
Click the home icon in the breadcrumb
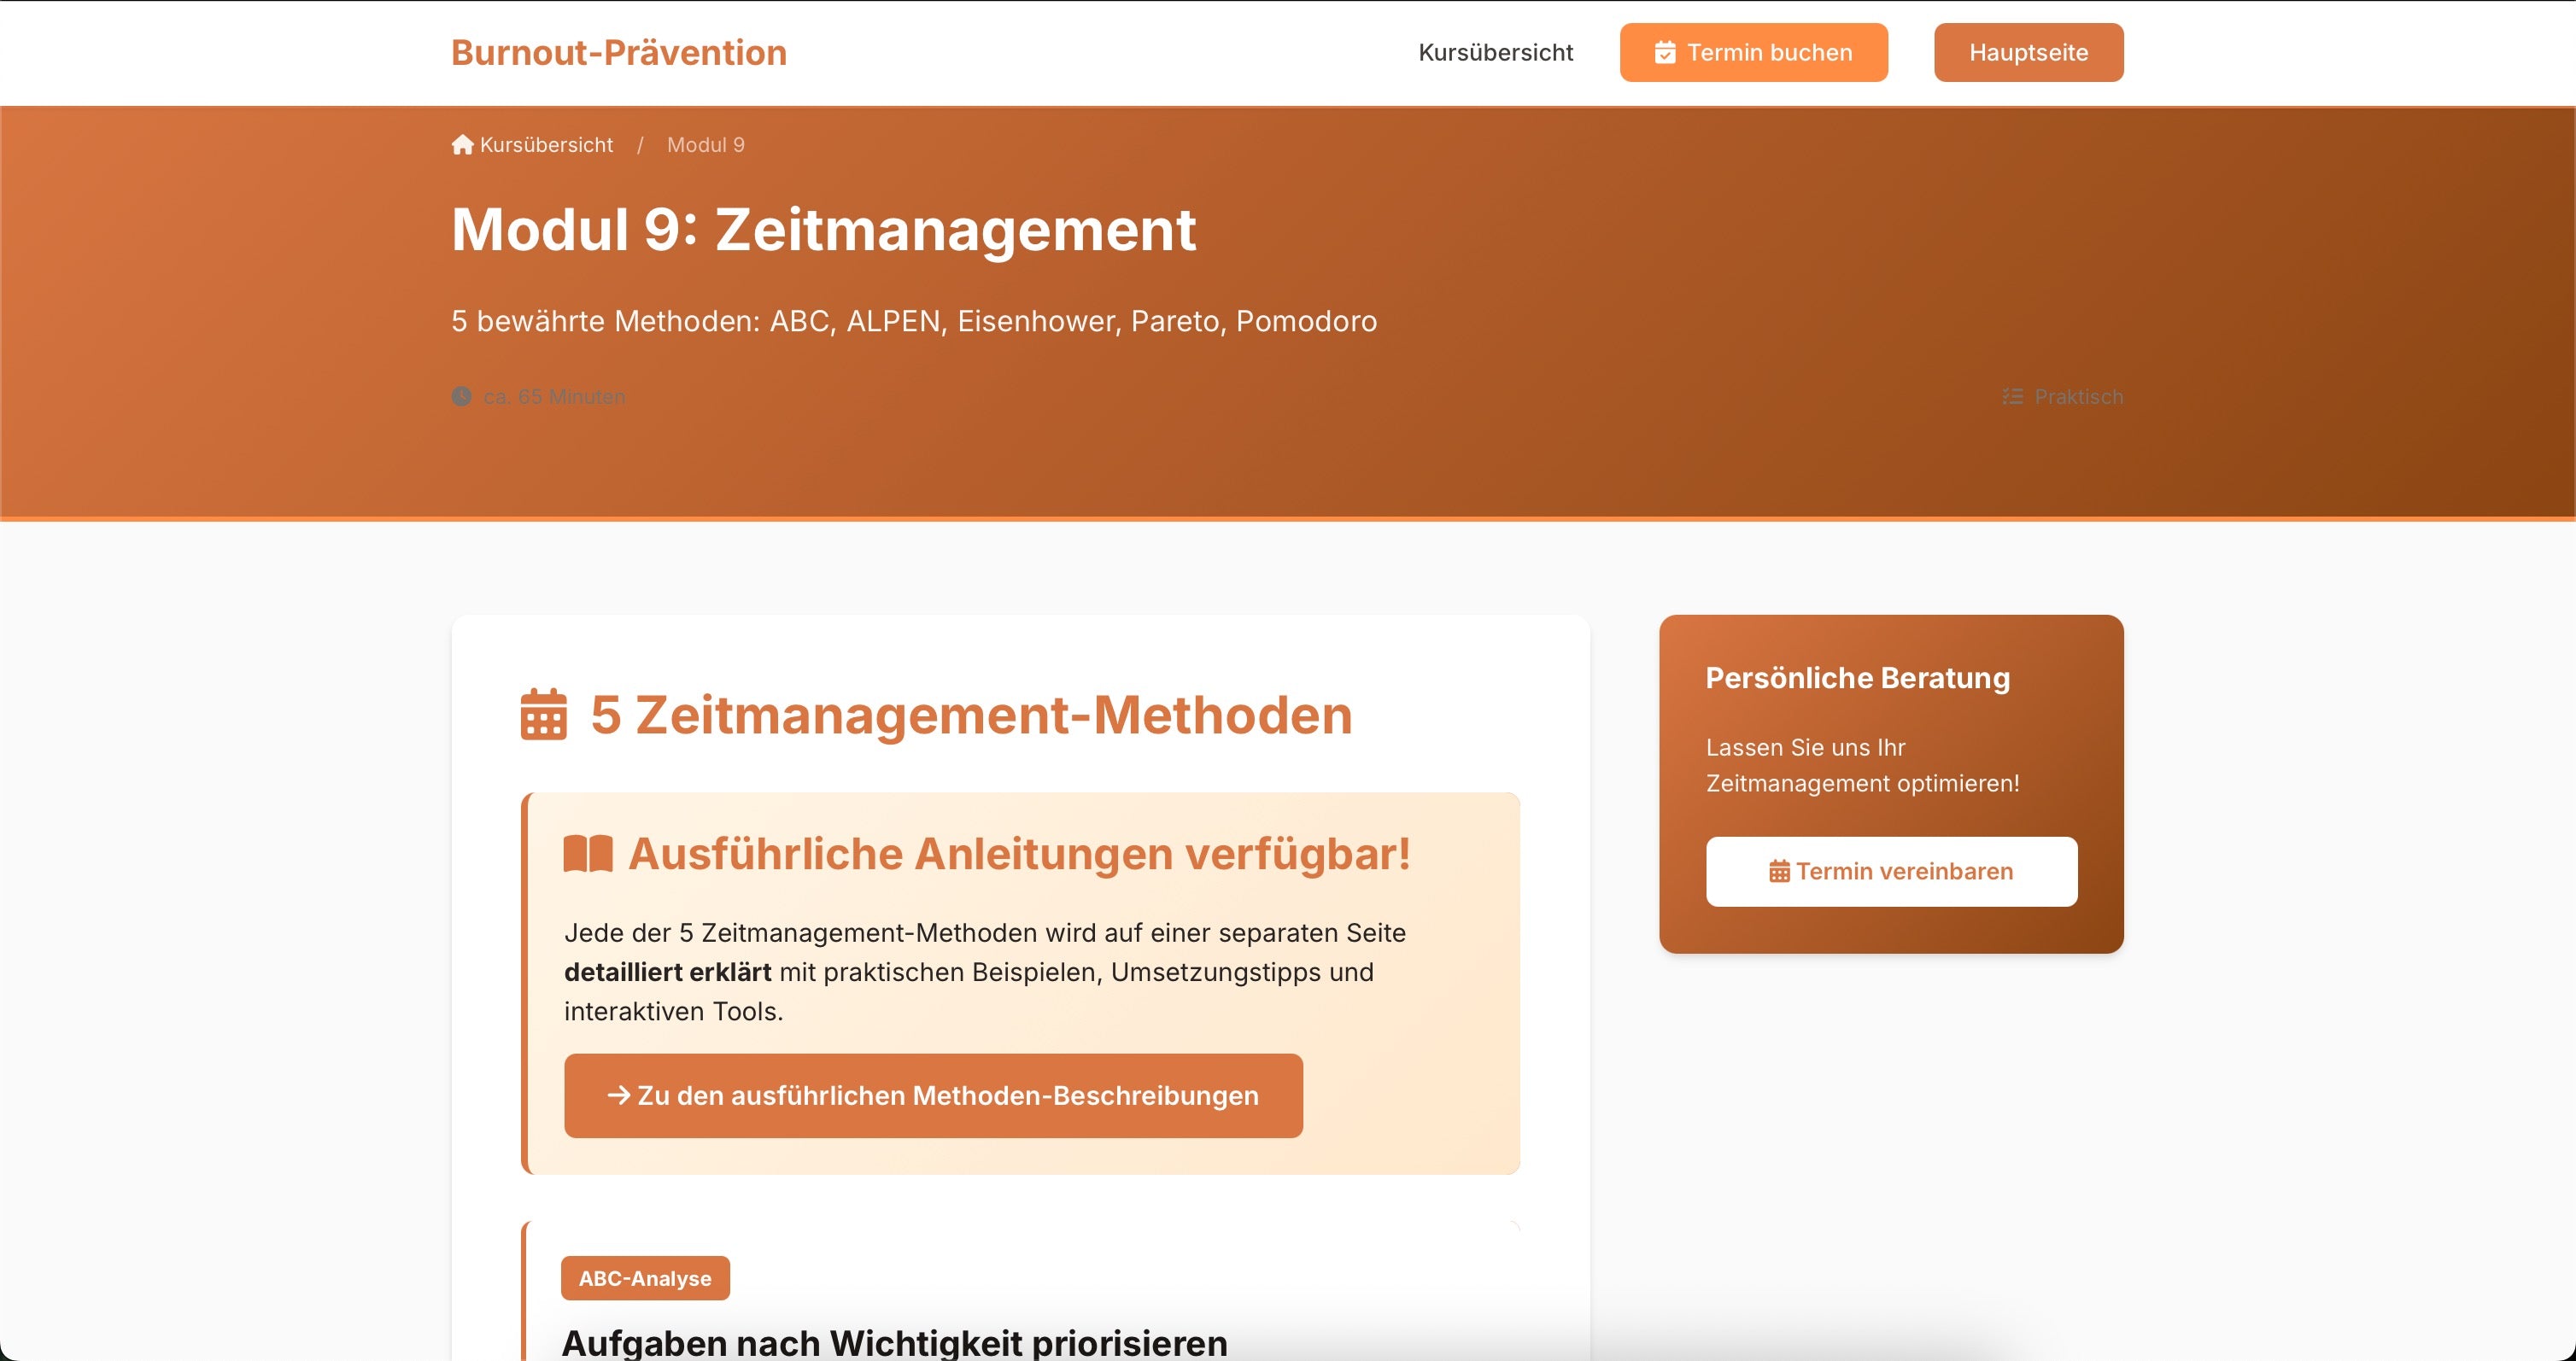coord(462,144)
